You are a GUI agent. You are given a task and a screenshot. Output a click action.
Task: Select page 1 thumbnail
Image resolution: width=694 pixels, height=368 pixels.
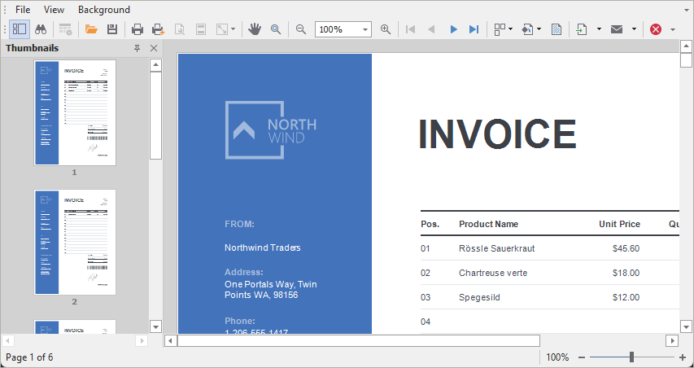(x=75, y=112)
